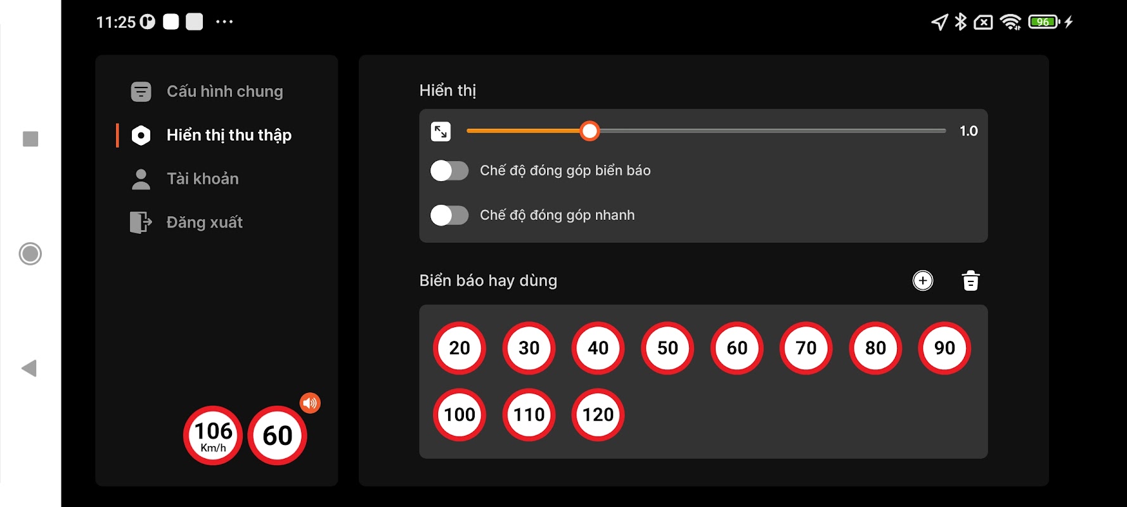Click the display size slider handle
Image resolution: width=1127 pixels, height=507 pixels.
pos(589,131)
